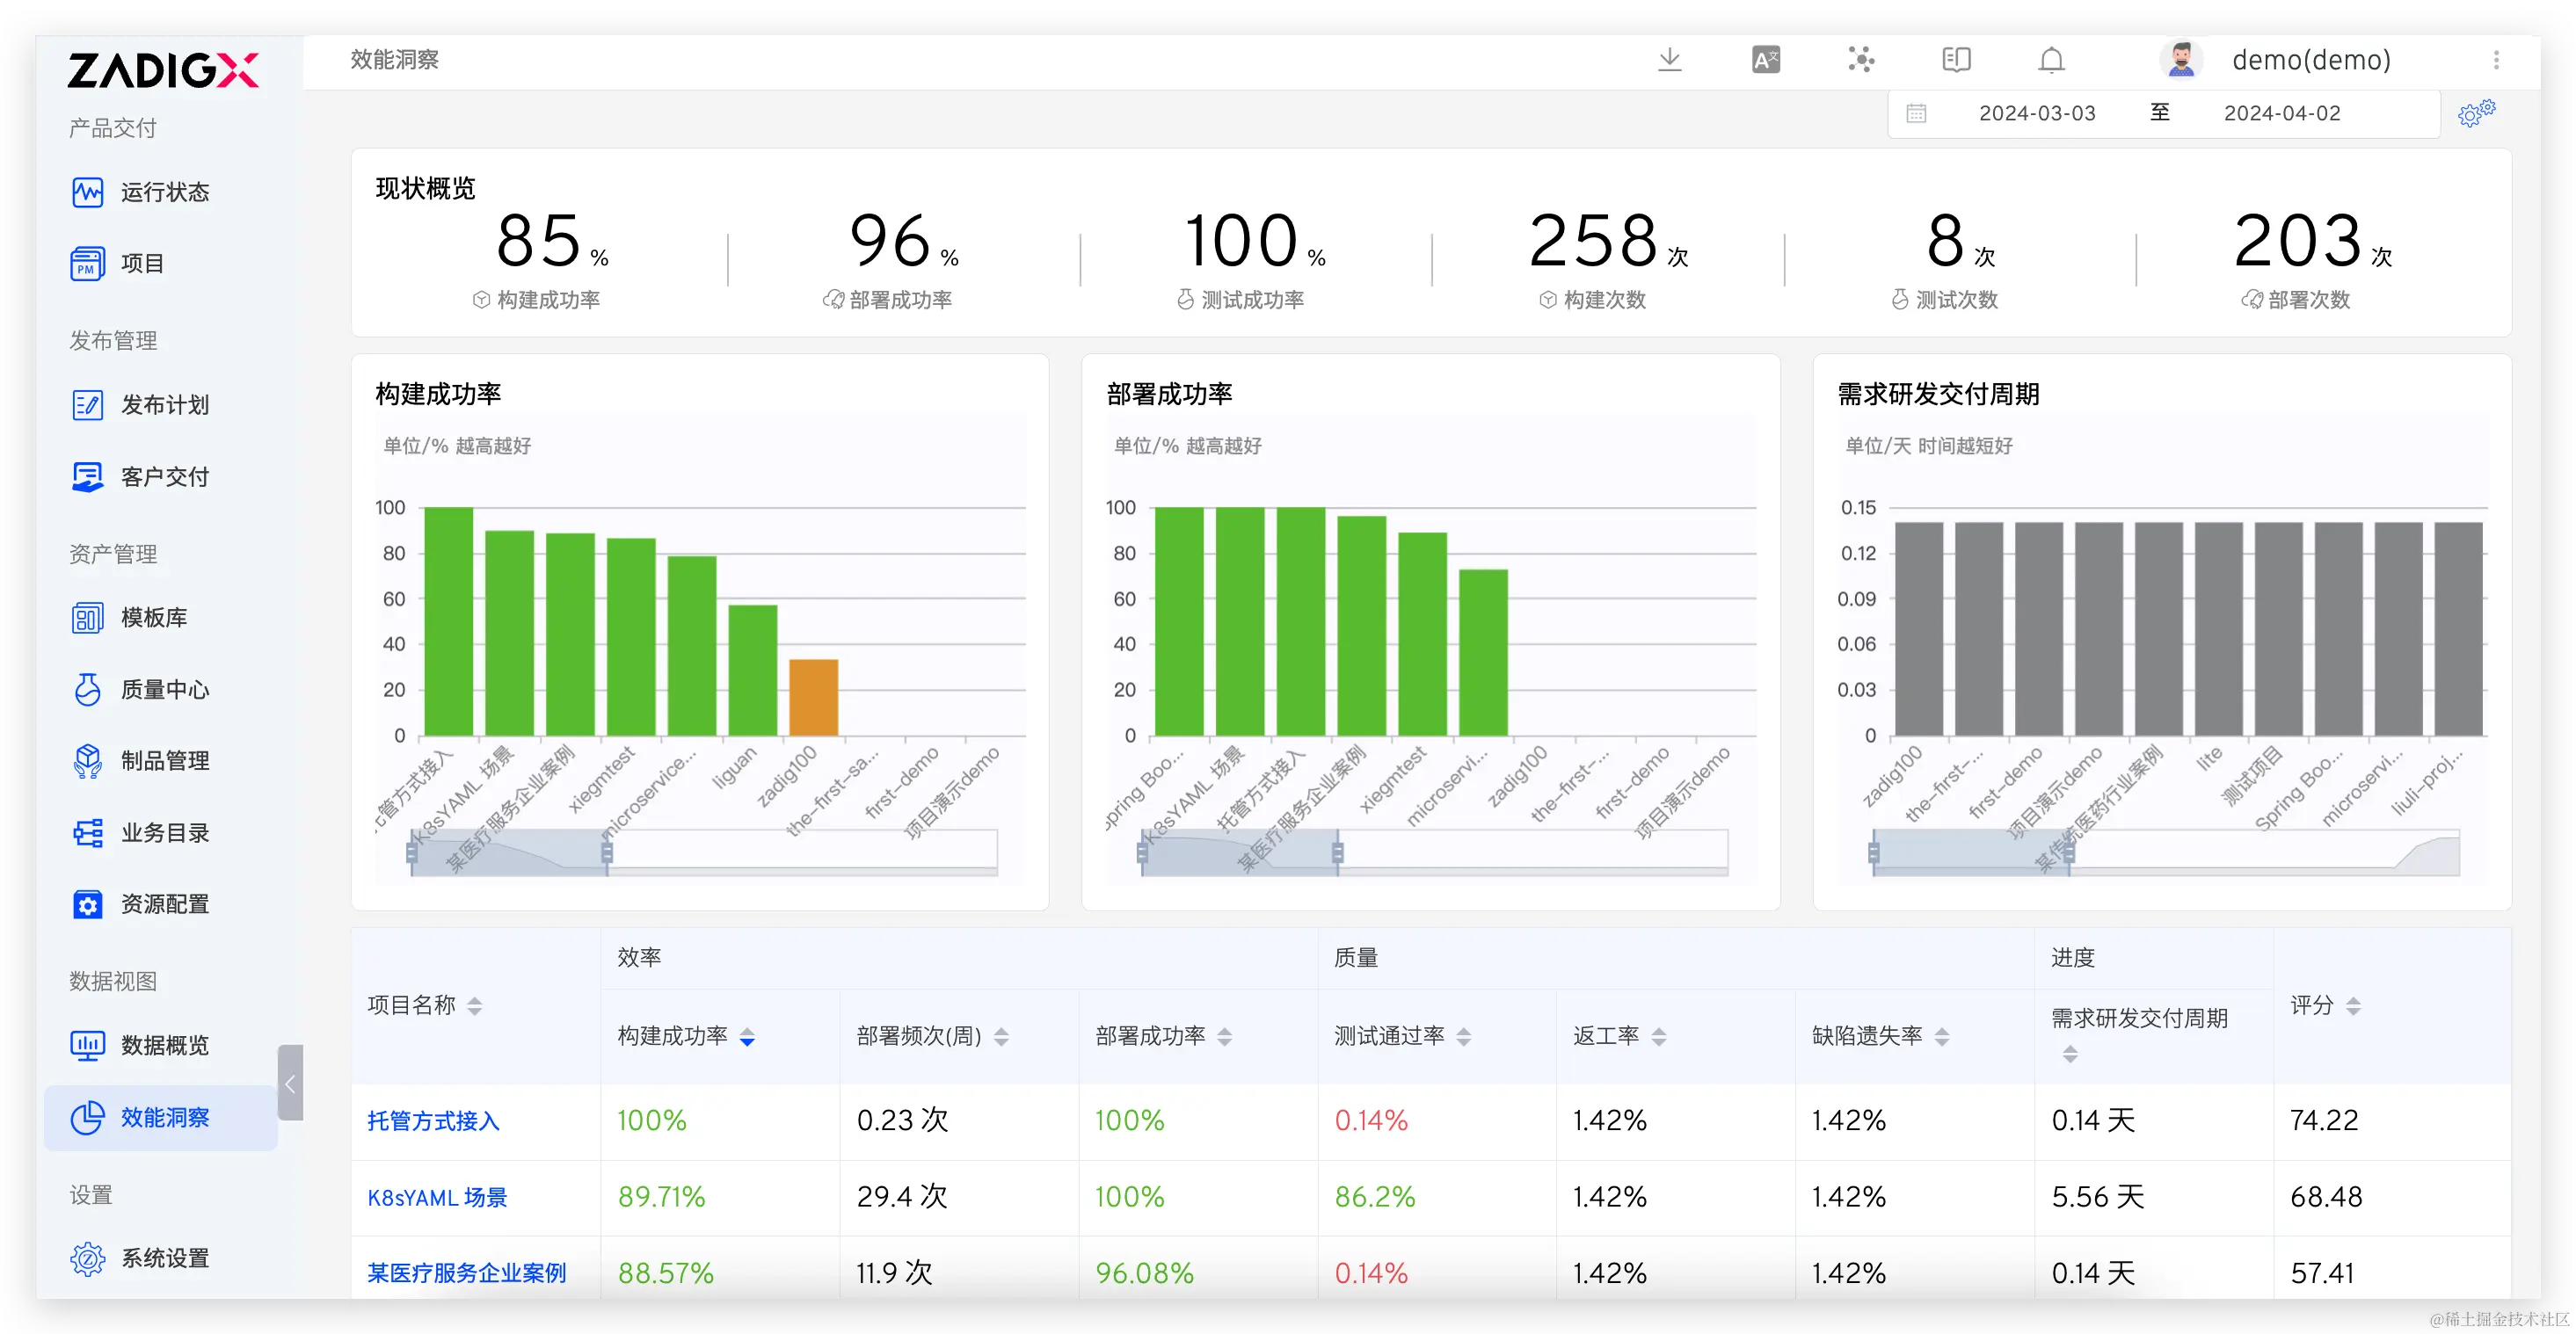Sort by 构建成功率 column
Screen dimensions: 2576x1334
747,1037
